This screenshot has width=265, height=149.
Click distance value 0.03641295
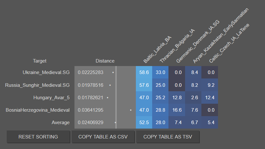click(90, 110)
